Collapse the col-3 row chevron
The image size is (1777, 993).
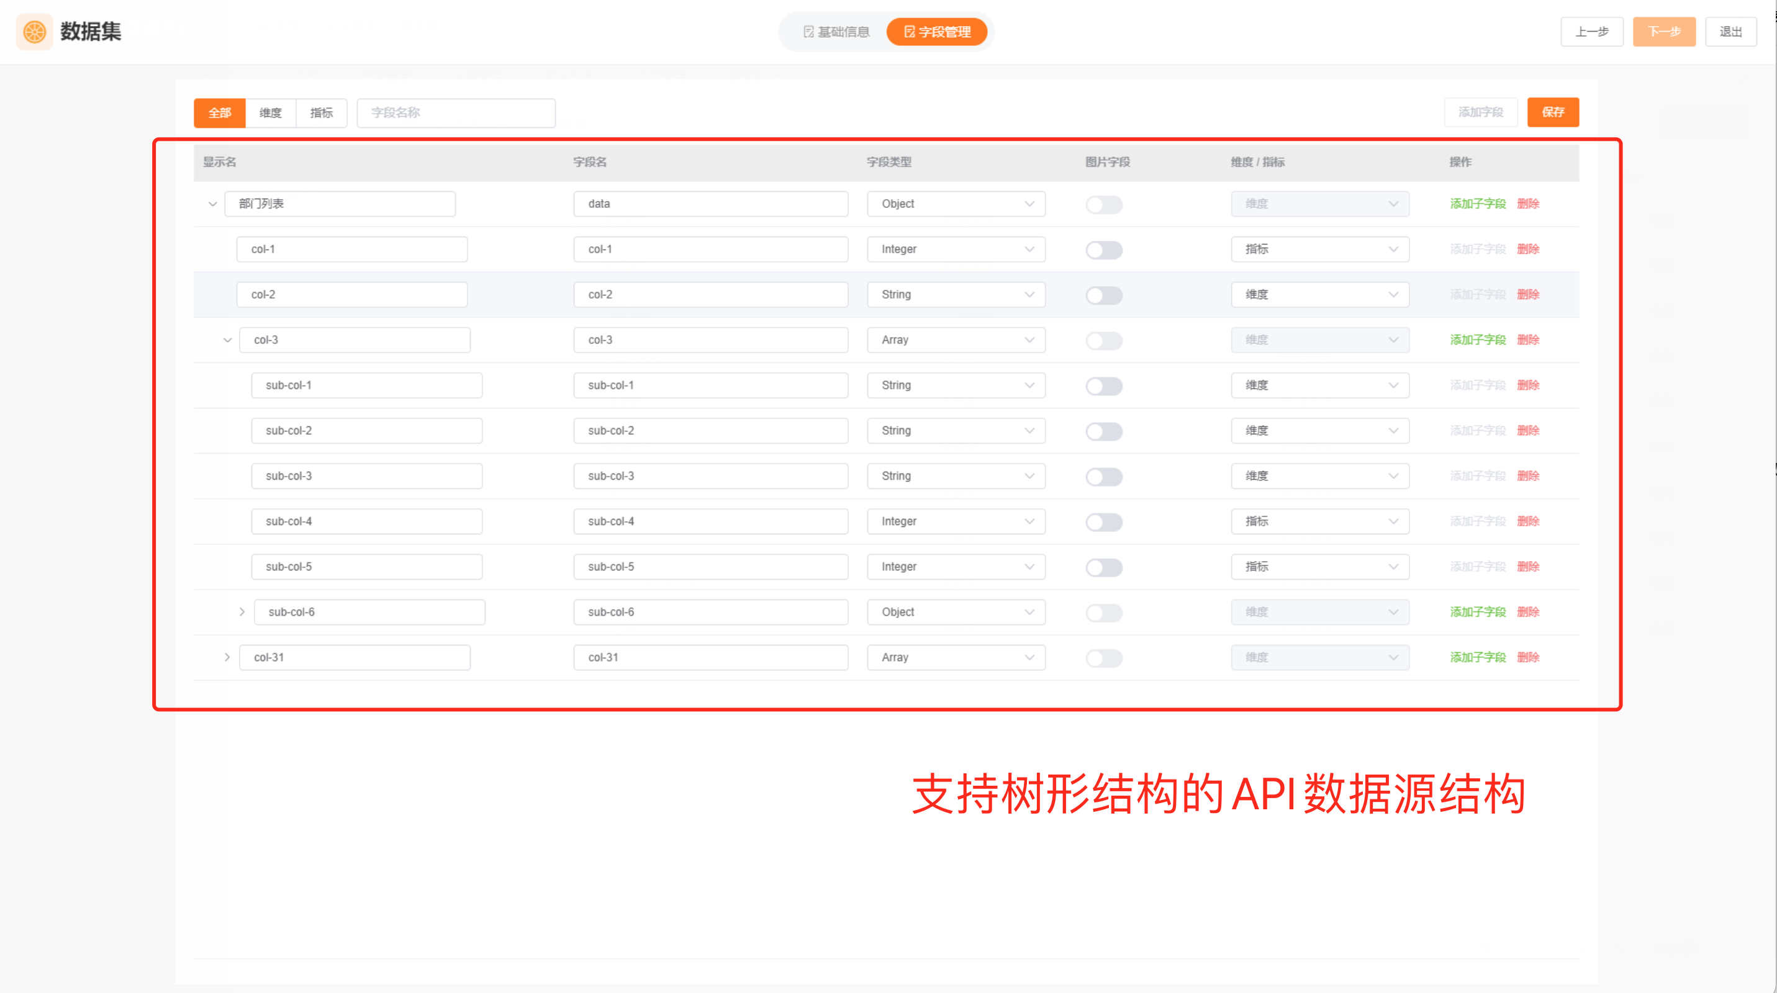point(227,340)
